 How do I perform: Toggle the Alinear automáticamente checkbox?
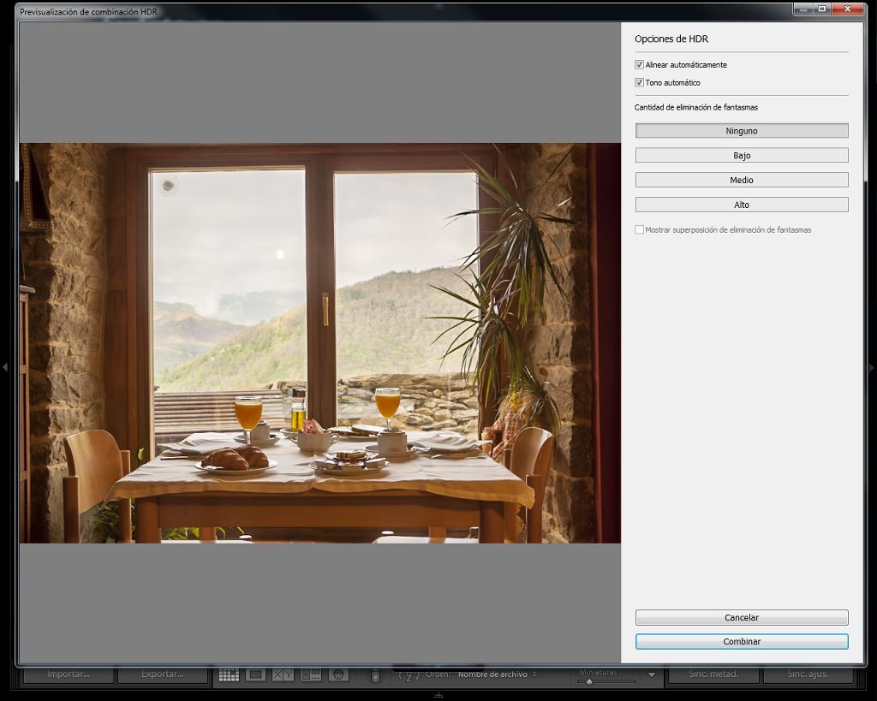(639, 65)
